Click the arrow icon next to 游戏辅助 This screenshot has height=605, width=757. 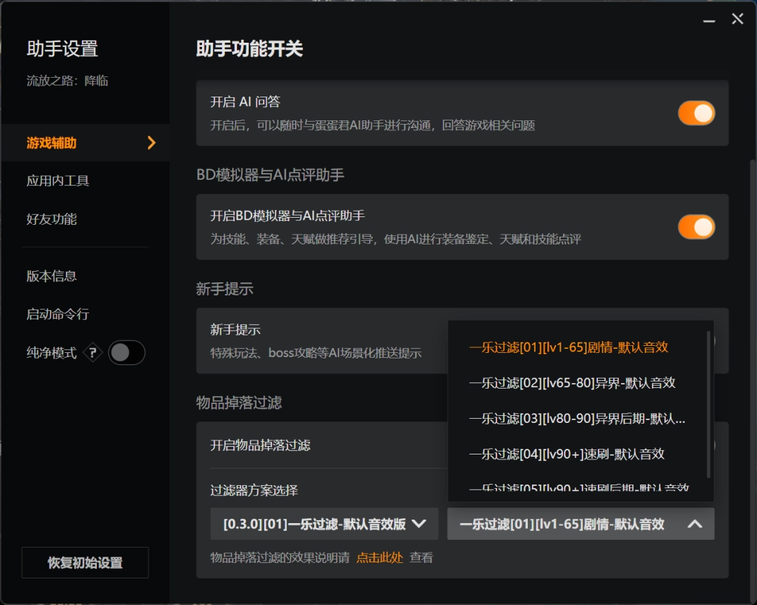click(151, 143)
